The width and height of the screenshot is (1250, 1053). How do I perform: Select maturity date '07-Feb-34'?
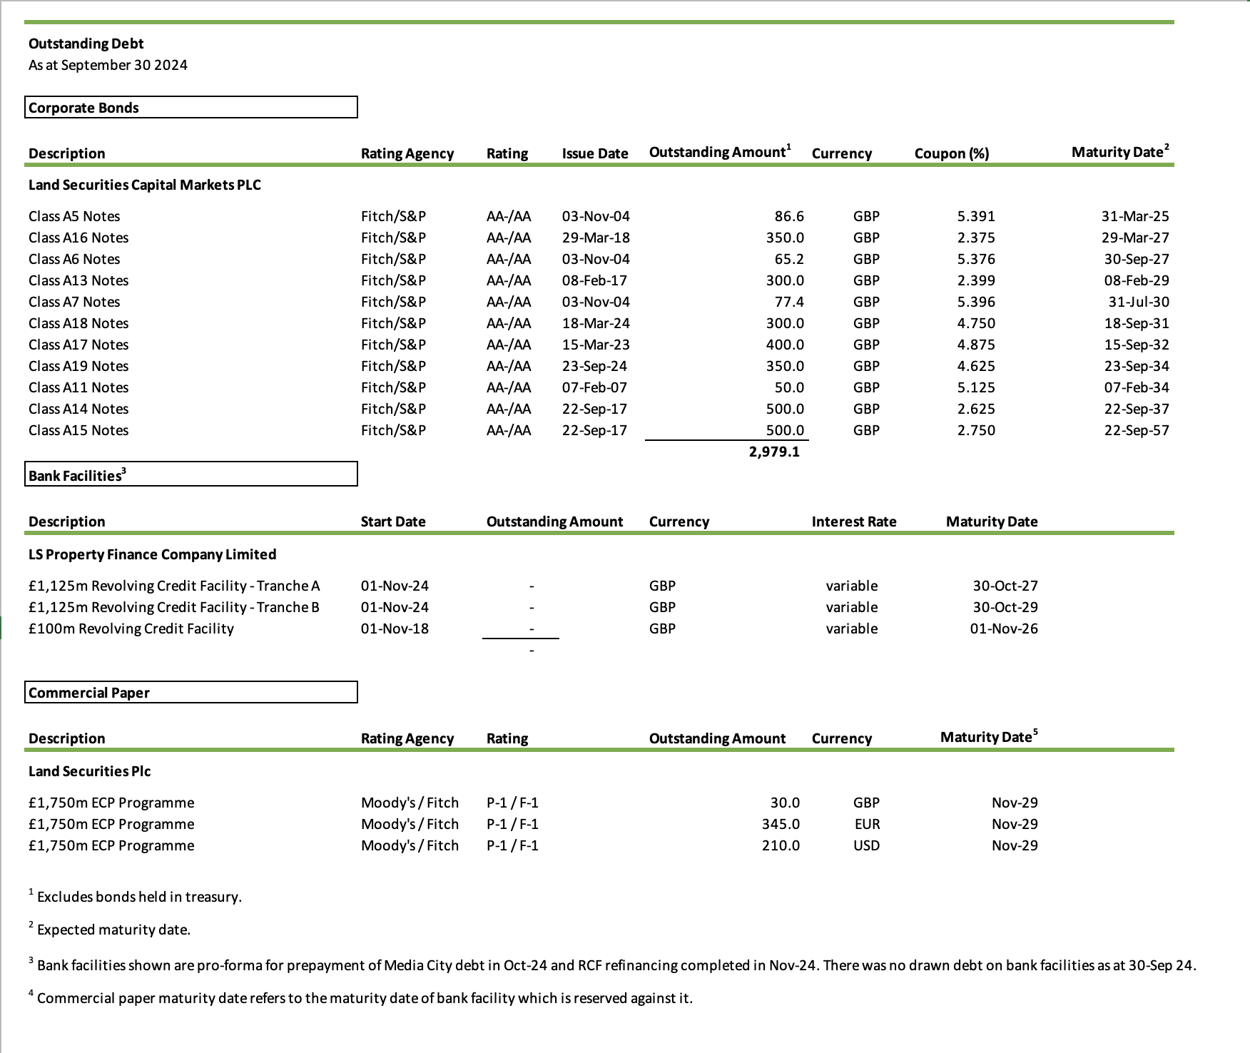click(x=1137, y=387)
